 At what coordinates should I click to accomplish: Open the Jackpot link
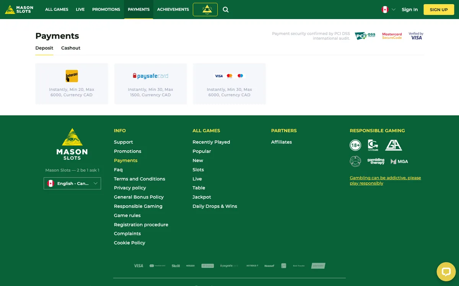202,197
